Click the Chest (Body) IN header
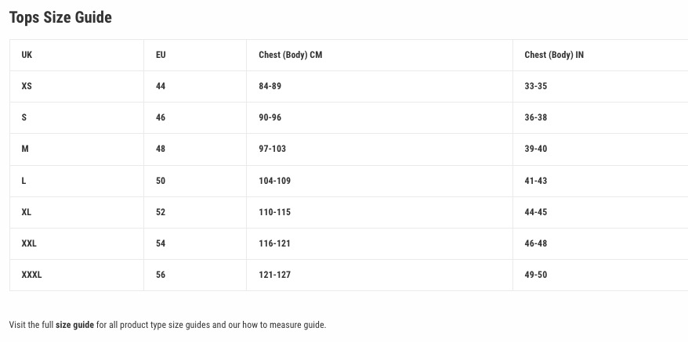The height and width of the screenshot is (342, 688). [554, 55]
